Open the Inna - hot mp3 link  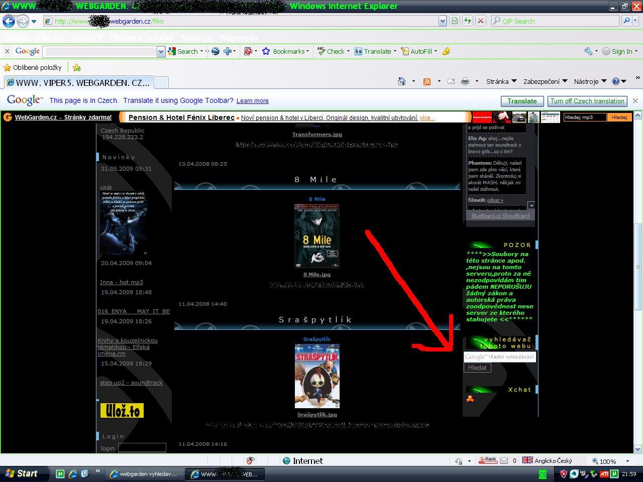(122, 282)
